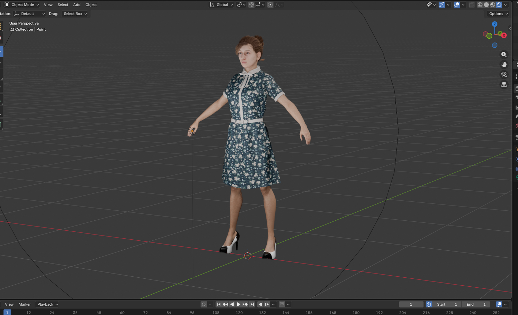The width and height of the screenshot is (518, 315).
Task: Open the Playback popover in the timeline
Action: pyautogui.click(x=48, y=304)
